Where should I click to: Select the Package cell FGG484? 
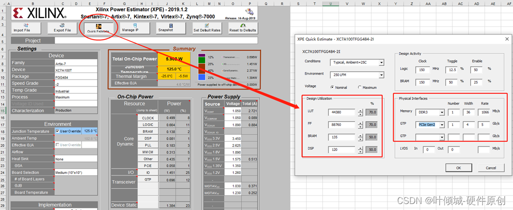point(76,76)
